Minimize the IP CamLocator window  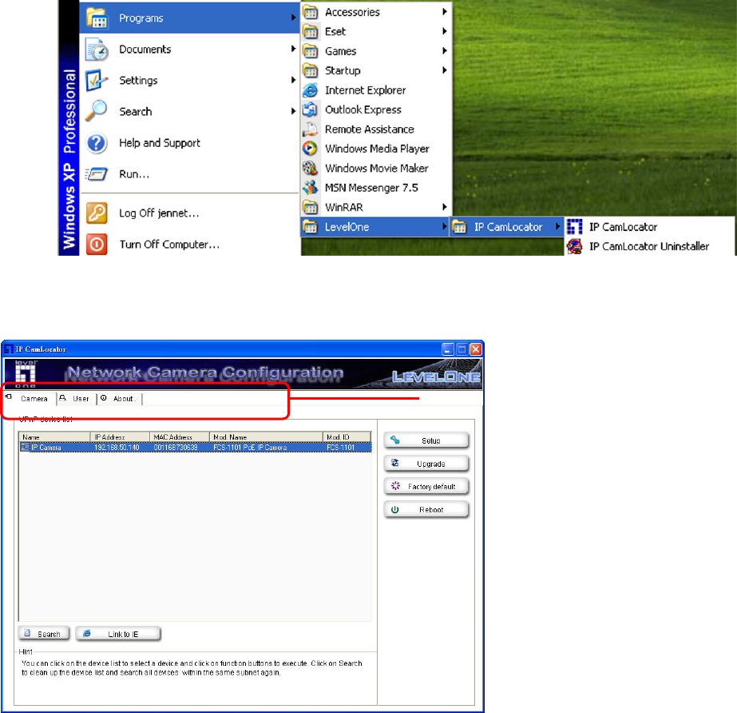click(x=448, y=349)
